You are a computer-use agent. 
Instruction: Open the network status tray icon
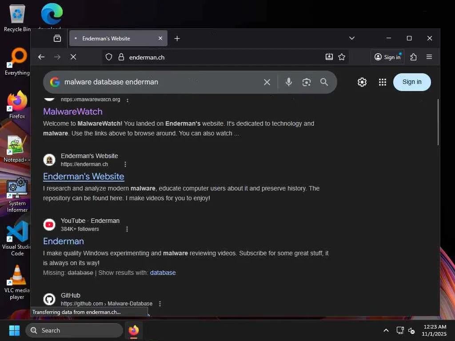[400, 330]
